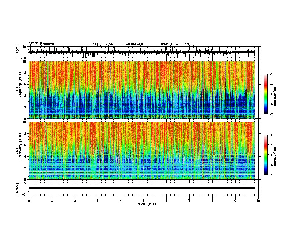The height and width of the screenshot is (225, 291).
Task: Click the '2' kHz tick on ch.2 frequency axis
Action: 25,168
